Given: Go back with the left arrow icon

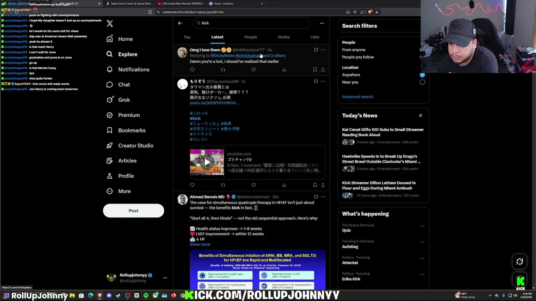Looking at the screenshot, I should (180, 23).
